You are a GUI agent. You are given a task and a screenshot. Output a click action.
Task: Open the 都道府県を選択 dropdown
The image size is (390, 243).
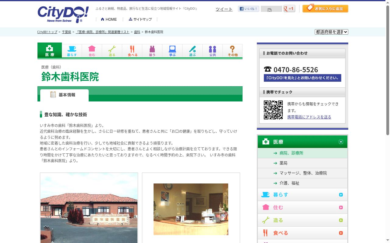point(331,32)
